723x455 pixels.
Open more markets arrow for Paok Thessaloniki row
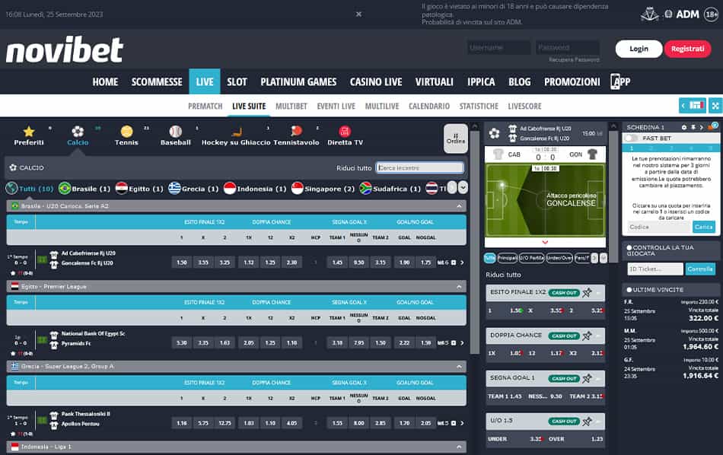point(462,423)
